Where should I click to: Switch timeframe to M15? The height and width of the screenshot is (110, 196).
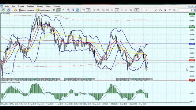tap(103, 10)
